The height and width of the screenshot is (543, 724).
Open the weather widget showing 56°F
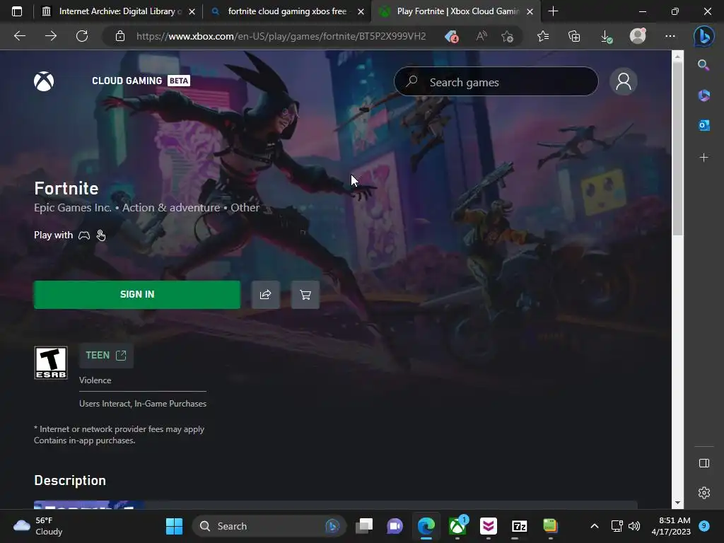pyautogui.click(x=39, y=526)
